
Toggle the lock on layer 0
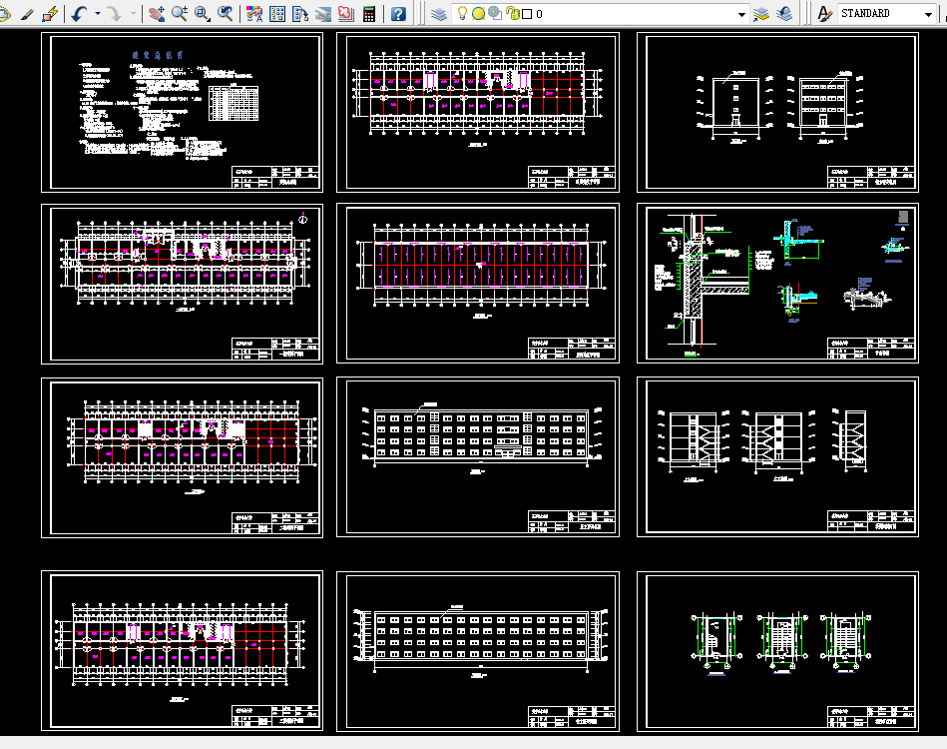(513, 13)
